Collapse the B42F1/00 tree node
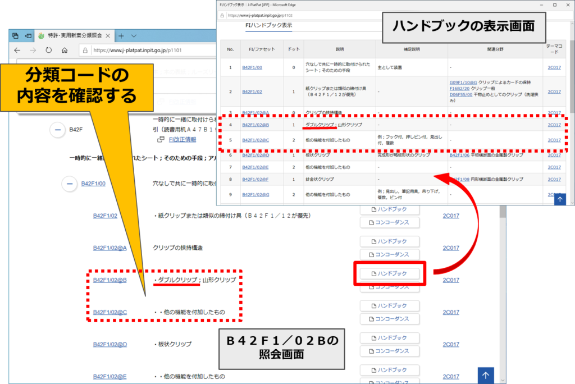 click(69, 183)
